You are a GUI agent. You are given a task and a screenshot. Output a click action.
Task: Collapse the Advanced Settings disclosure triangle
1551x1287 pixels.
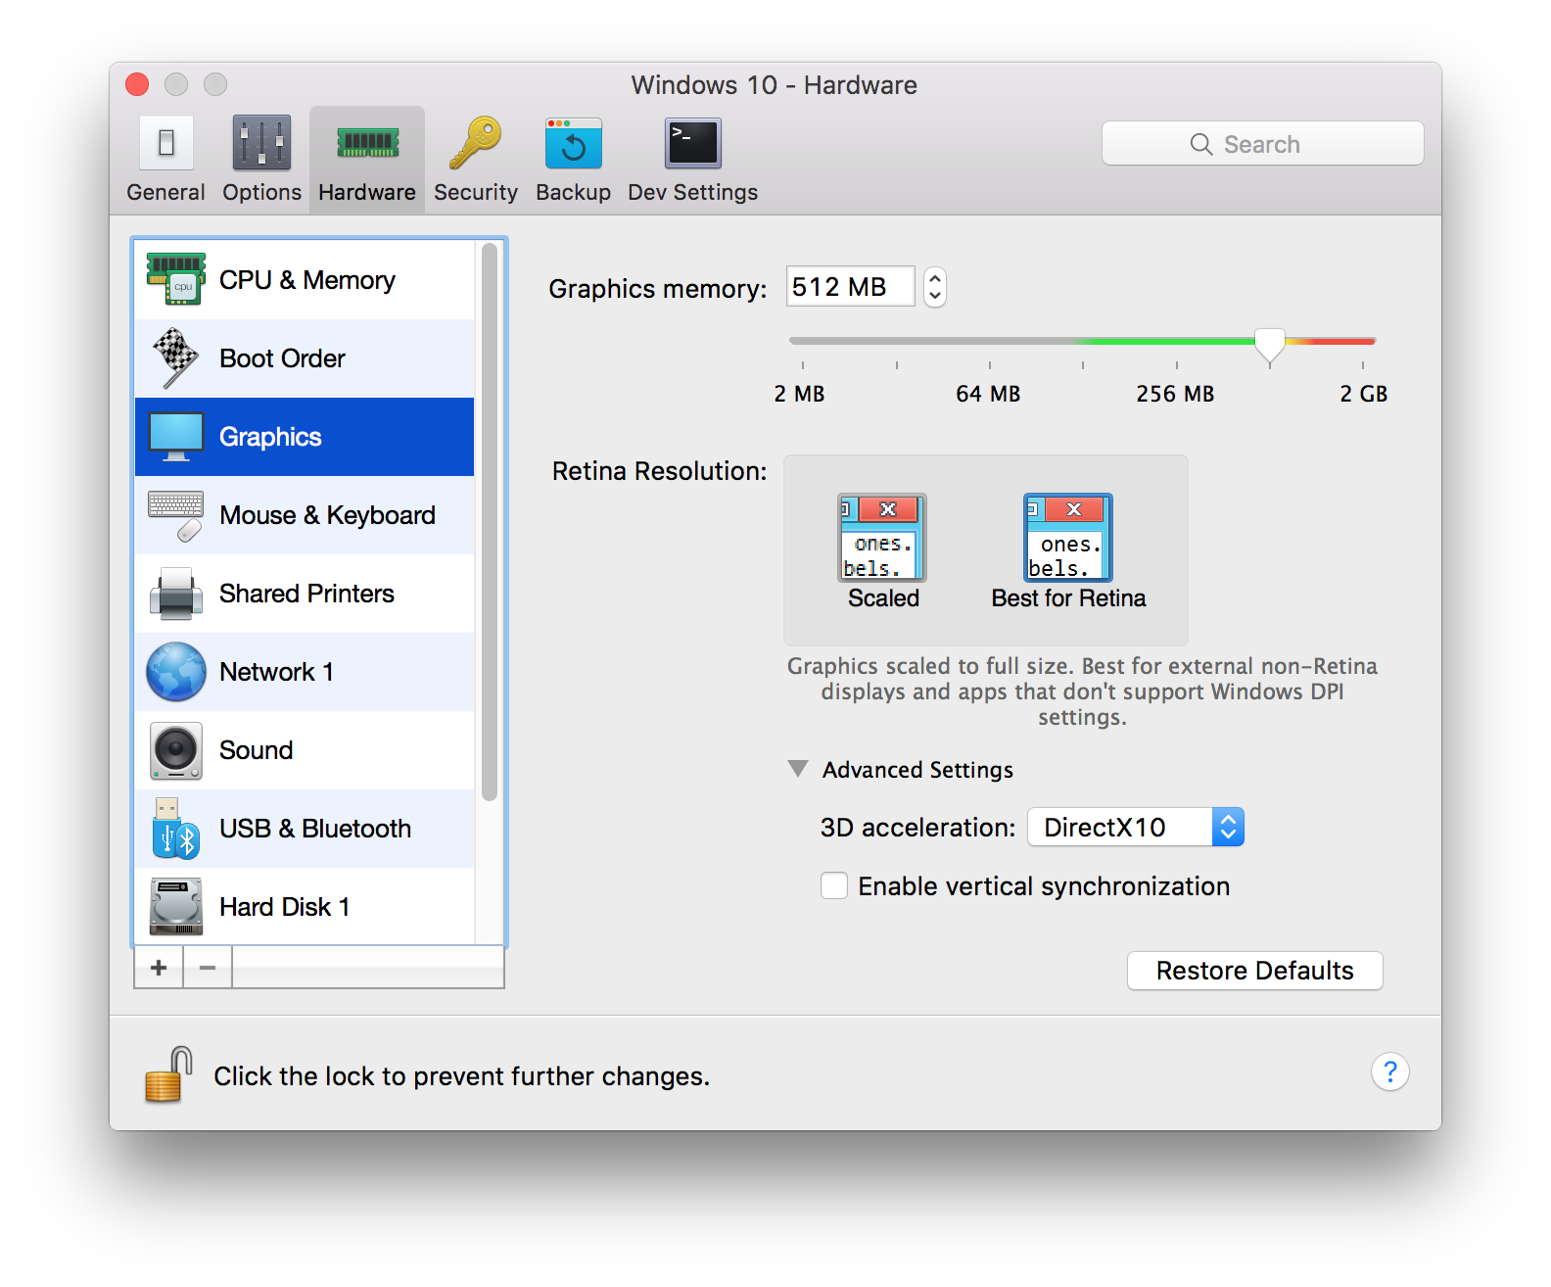[x=798, y=769]
